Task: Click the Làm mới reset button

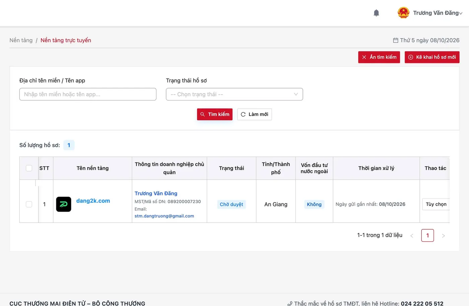Action: (x=255, y=114)
